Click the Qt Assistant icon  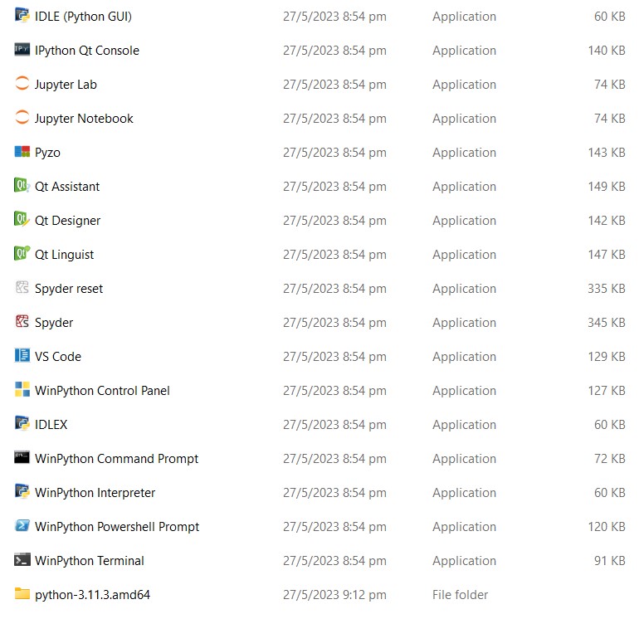coord(22,186)
